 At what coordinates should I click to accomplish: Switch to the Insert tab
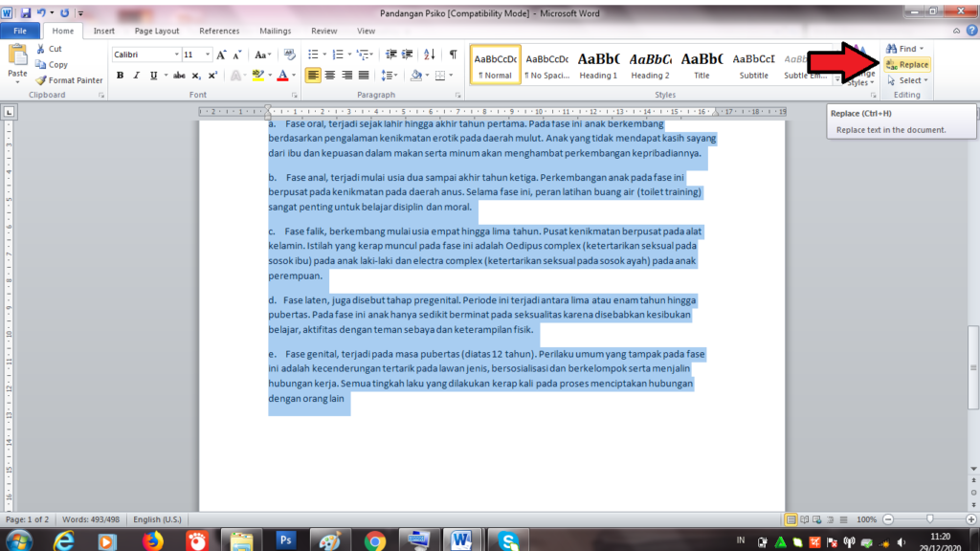pyautogui.click(x=103, y=31)
